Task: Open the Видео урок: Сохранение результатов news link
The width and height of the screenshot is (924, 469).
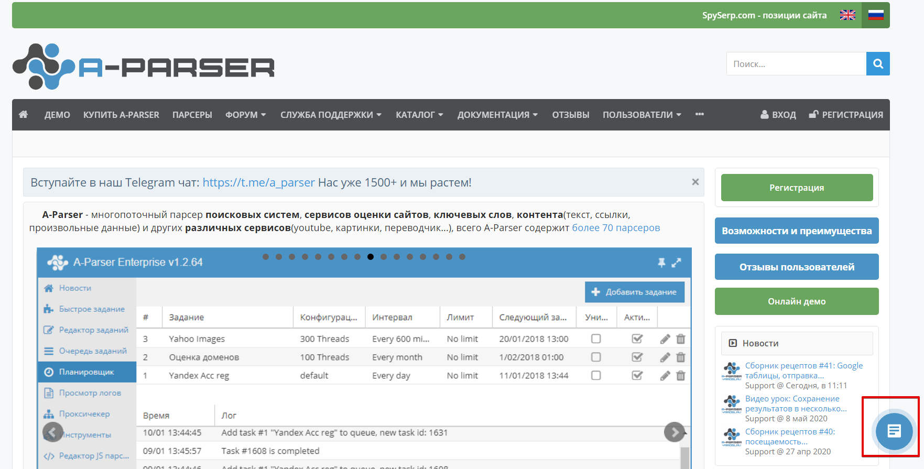Action: (x=796, y=403)
